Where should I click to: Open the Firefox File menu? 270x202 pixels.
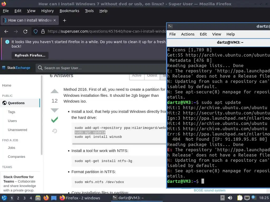tap(6, 11)
